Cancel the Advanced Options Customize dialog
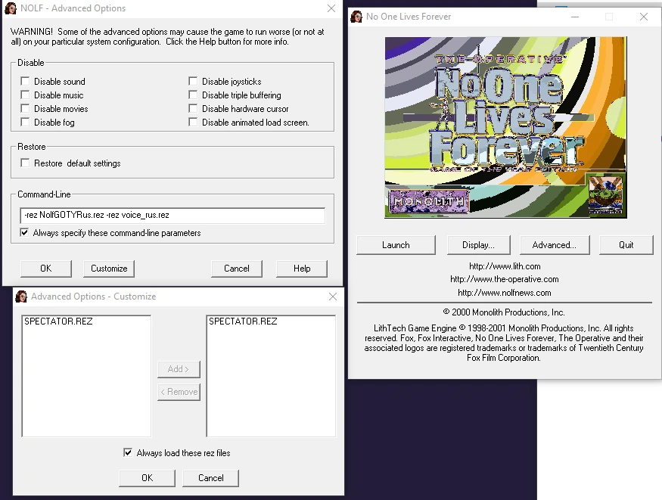 point(210,478)
